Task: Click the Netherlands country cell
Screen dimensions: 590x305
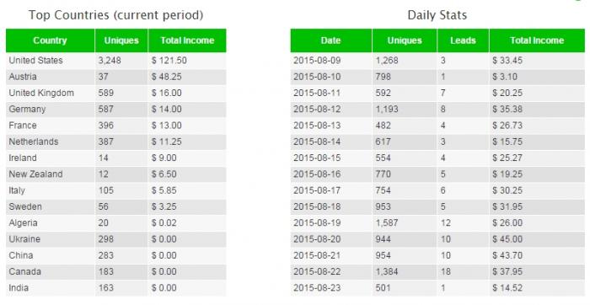Action: pos(50,142)
